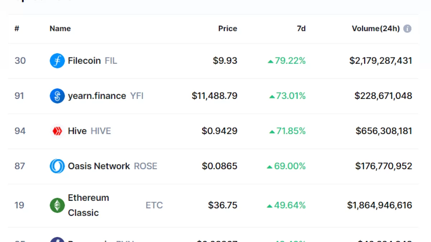
Task: Click the Filecoin logo icon
Action: tap(57, 61)
